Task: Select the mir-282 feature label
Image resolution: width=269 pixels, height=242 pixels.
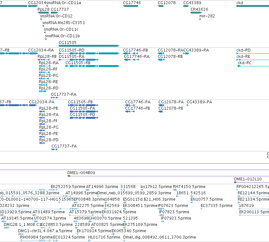Action: [207, 16]
